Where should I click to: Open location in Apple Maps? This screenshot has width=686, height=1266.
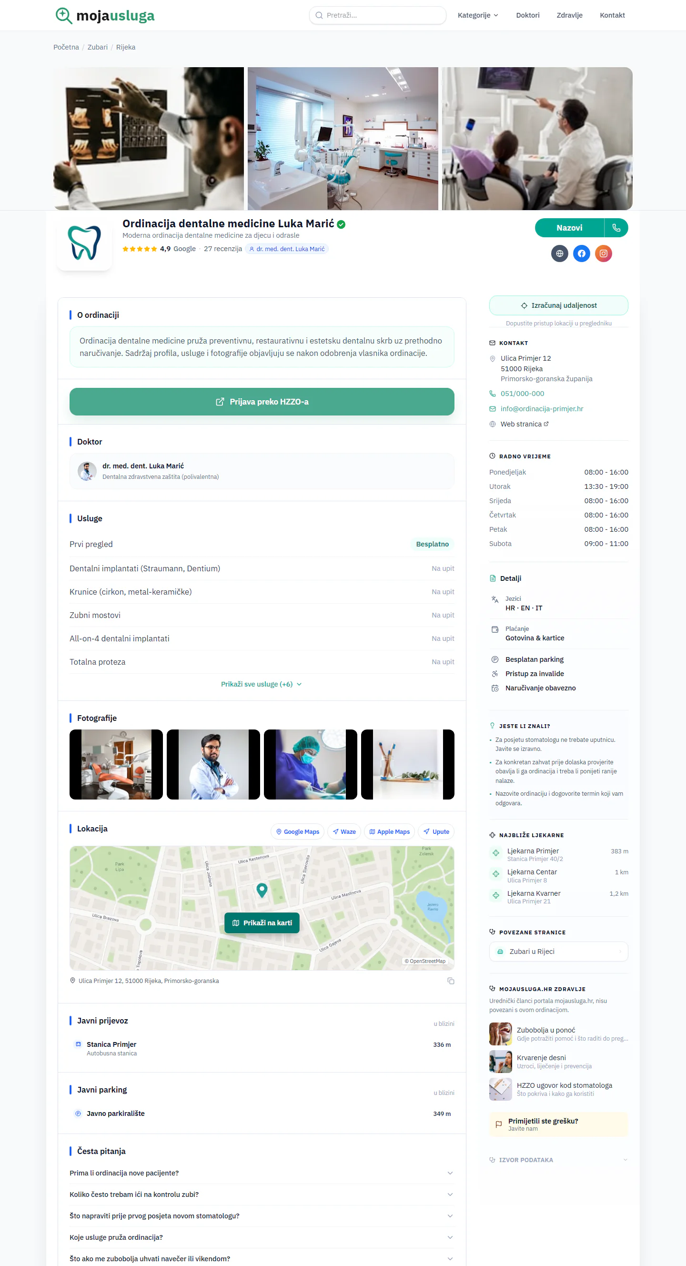coord(389,831)
